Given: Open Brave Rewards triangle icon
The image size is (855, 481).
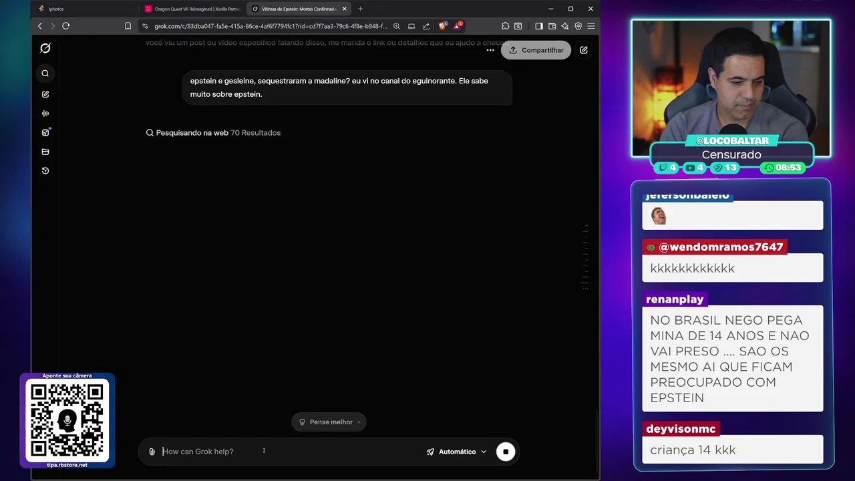Looking at the screenshot, I should click(458, 26).
